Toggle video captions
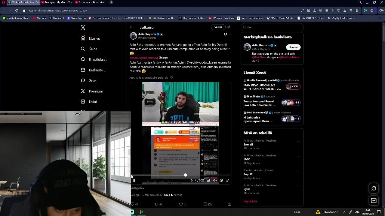The width and height of the screenshot is (385, 216). point(208,180)
